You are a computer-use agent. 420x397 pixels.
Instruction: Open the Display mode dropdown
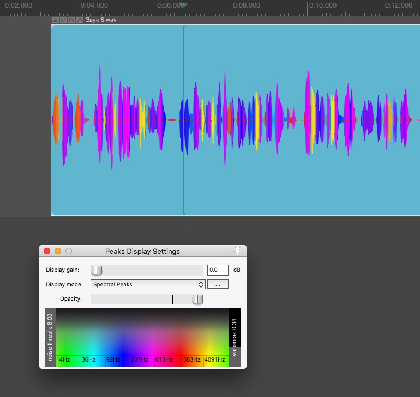click(147, 284)
